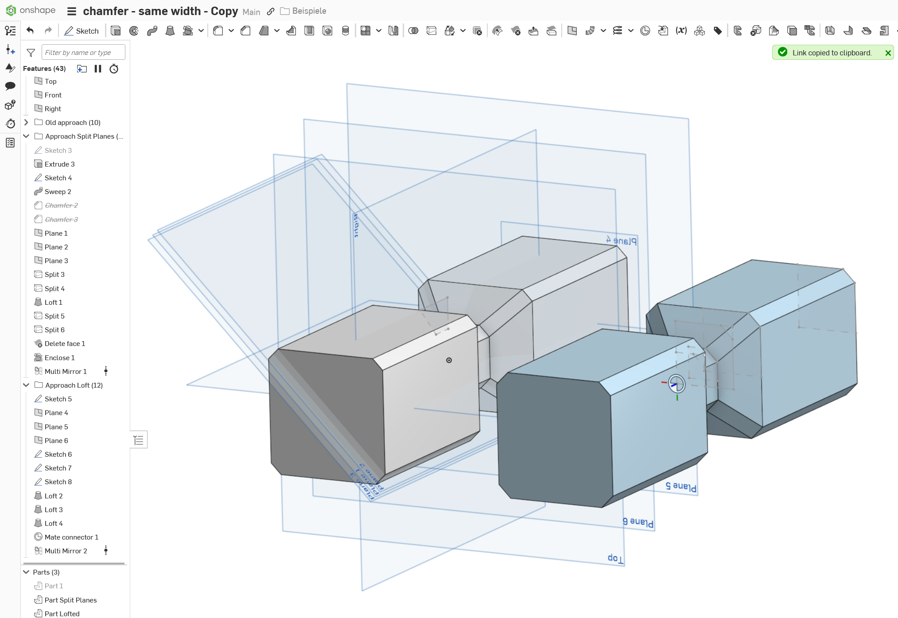
Task: Click the Multi Mirror 2 options dots
Action: tap(106, 551)
